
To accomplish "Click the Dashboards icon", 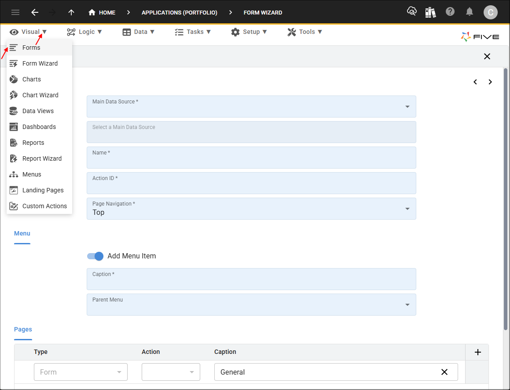I will click(x=13, y=127).
